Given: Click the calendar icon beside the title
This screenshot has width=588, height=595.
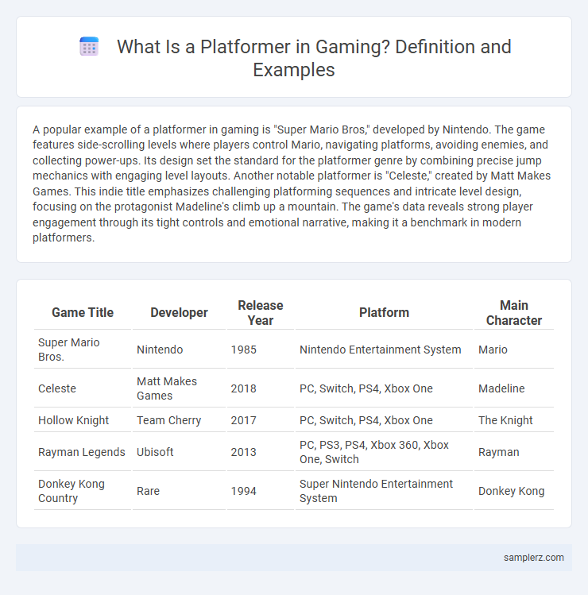Looking at the screenshot, I should tap(89, 47).
